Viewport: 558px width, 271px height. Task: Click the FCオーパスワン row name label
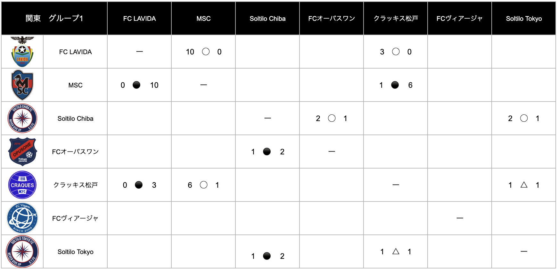[75, 152]
